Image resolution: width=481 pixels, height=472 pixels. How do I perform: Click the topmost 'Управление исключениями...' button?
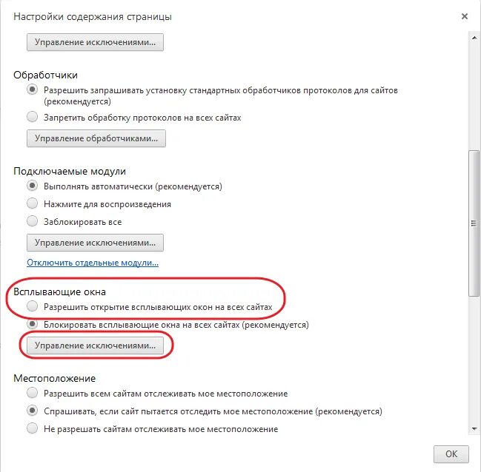tap(95, 42)
